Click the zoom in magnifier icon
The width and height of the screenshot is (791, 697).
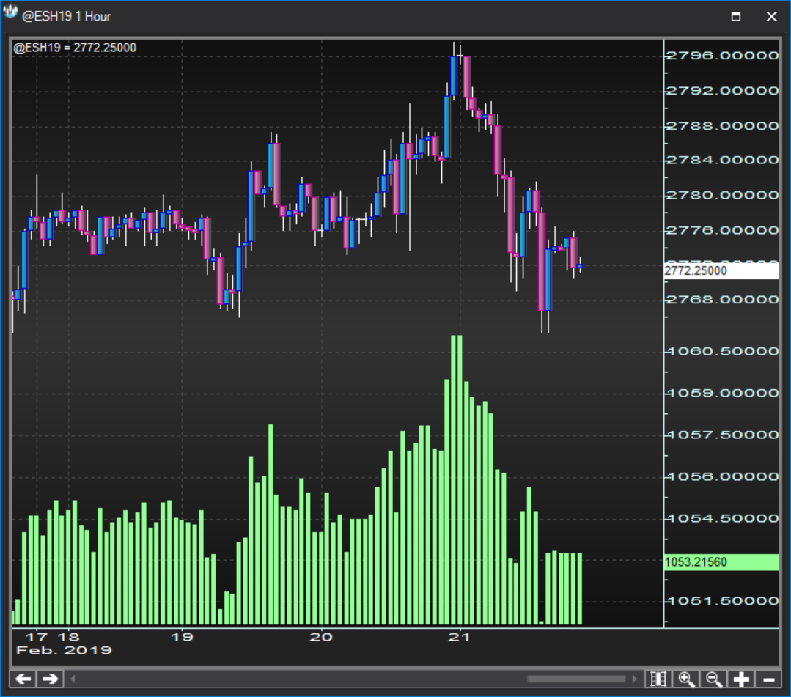687,679
